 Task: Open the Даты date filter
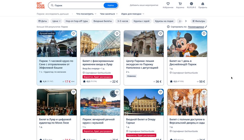point(43,21)
